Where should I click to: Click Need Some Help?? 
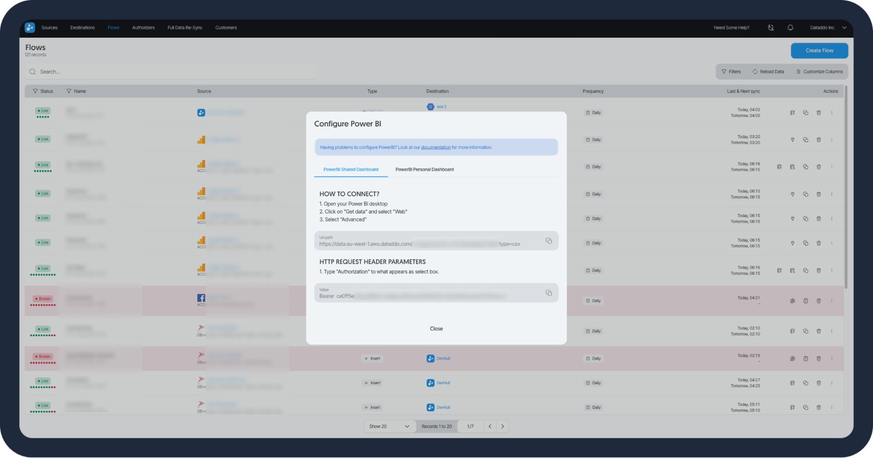coord(732,28)
